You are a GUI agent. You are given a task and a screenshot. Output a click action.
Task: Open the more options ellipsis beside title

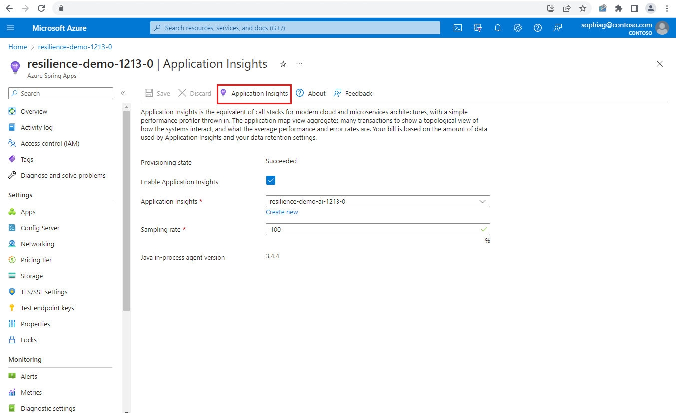point(299,64)
